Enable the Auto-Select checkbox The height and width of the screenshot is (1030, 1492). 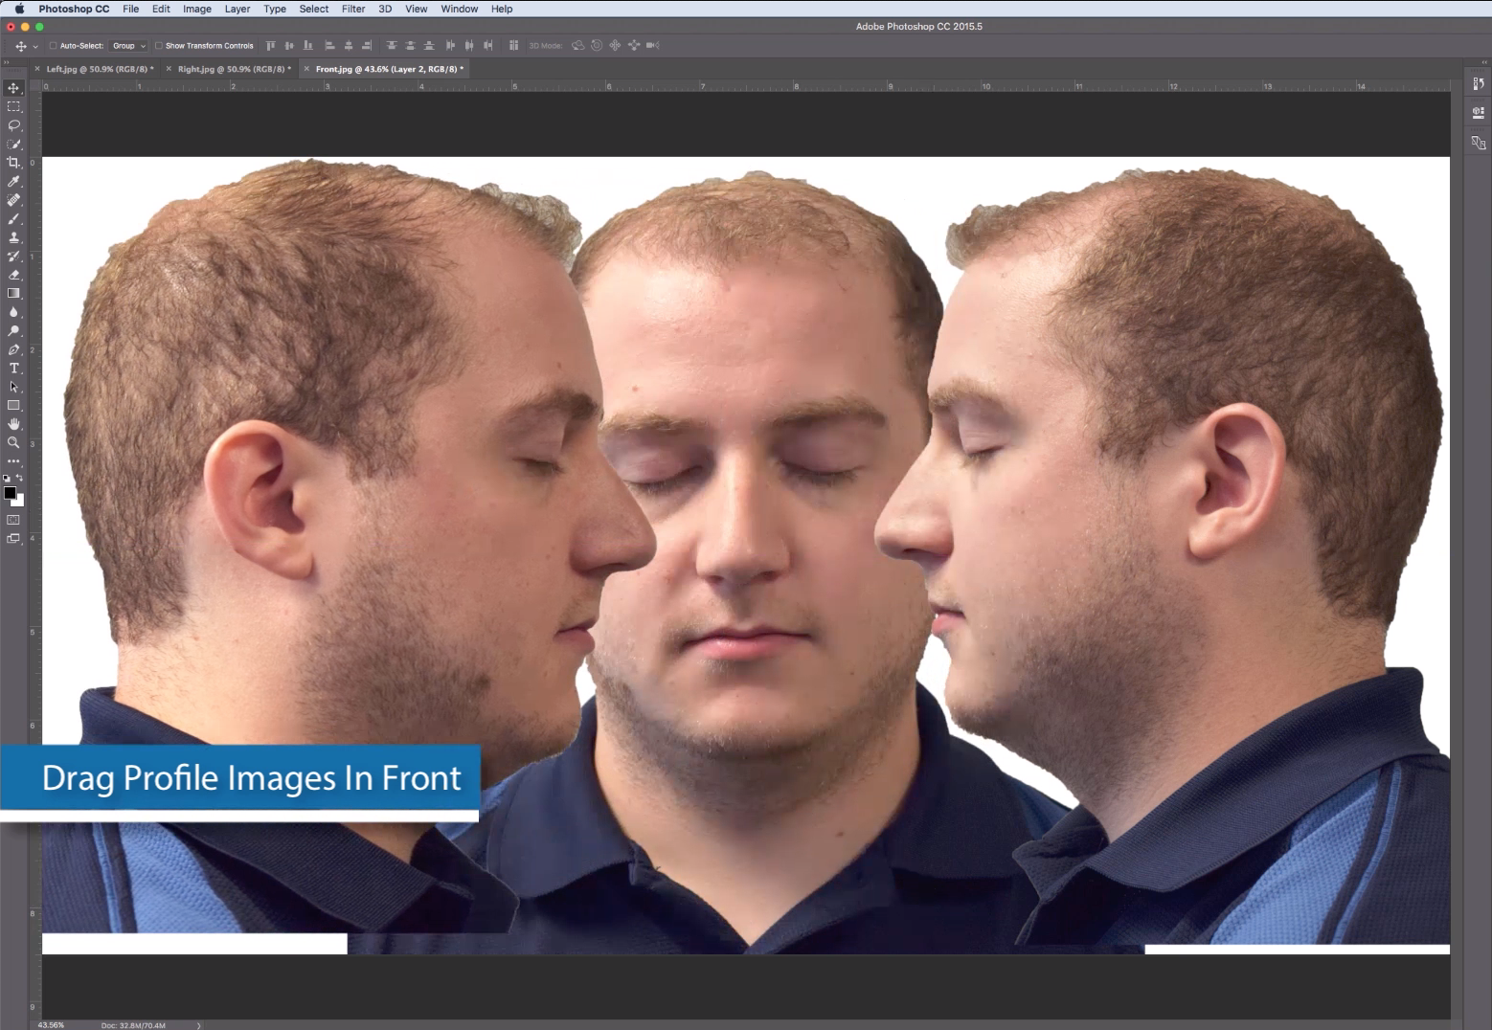(x=52, y=45)
